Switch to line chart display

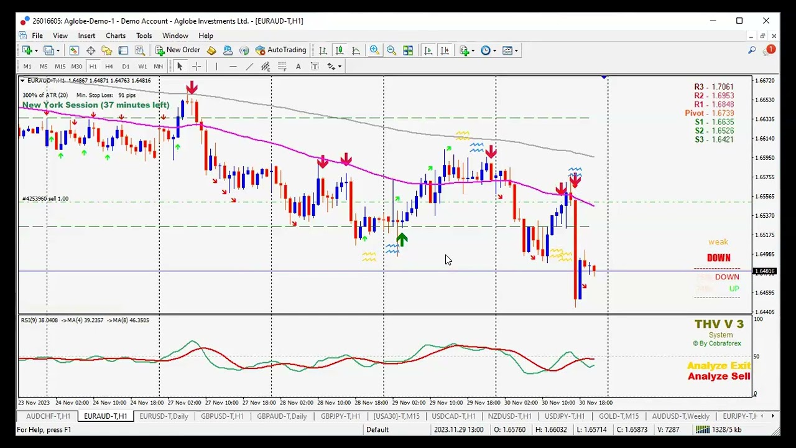click(356, 50)
